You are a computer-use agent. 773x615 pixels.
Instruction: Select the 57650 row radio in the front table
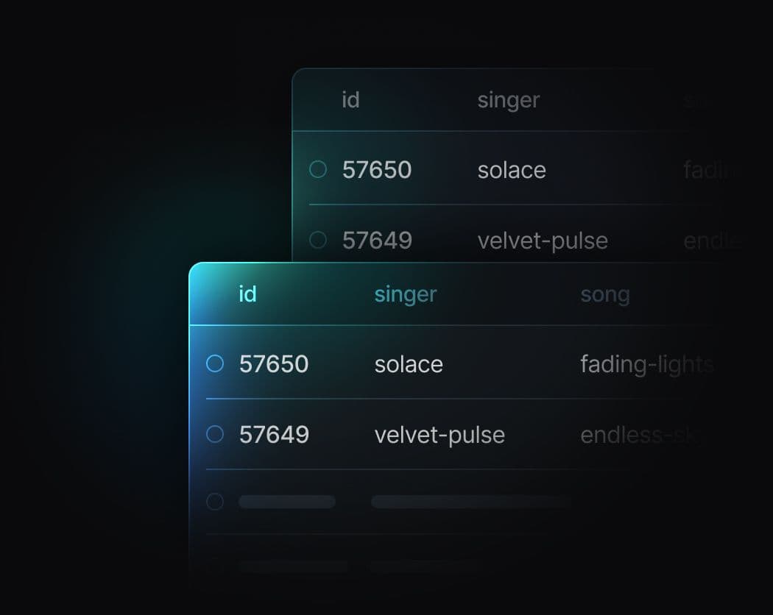pos(215,363)
